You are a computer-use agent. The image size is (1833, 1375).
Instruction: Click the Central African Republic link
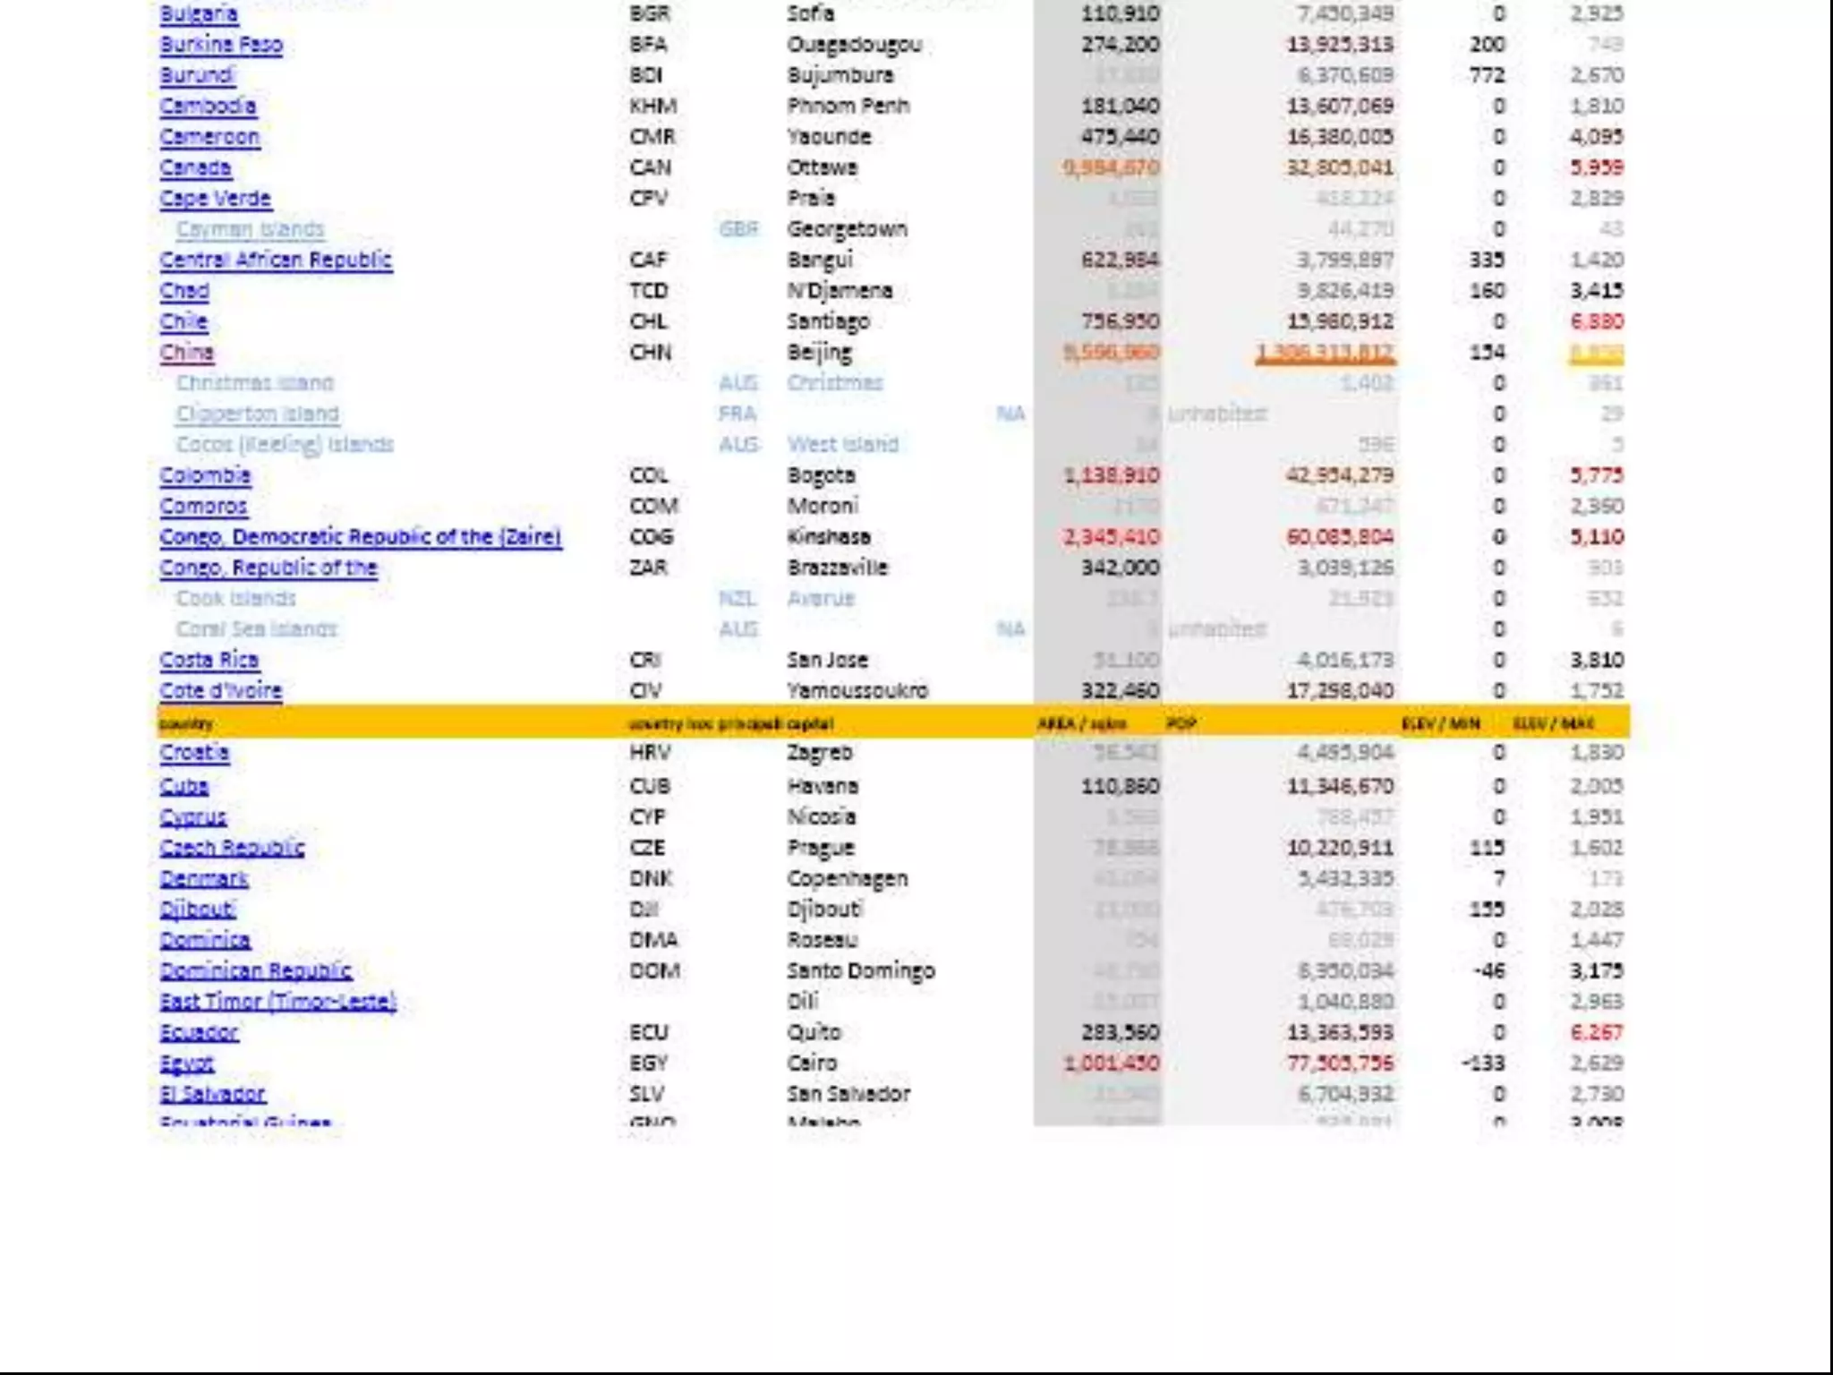coord(276,260)
